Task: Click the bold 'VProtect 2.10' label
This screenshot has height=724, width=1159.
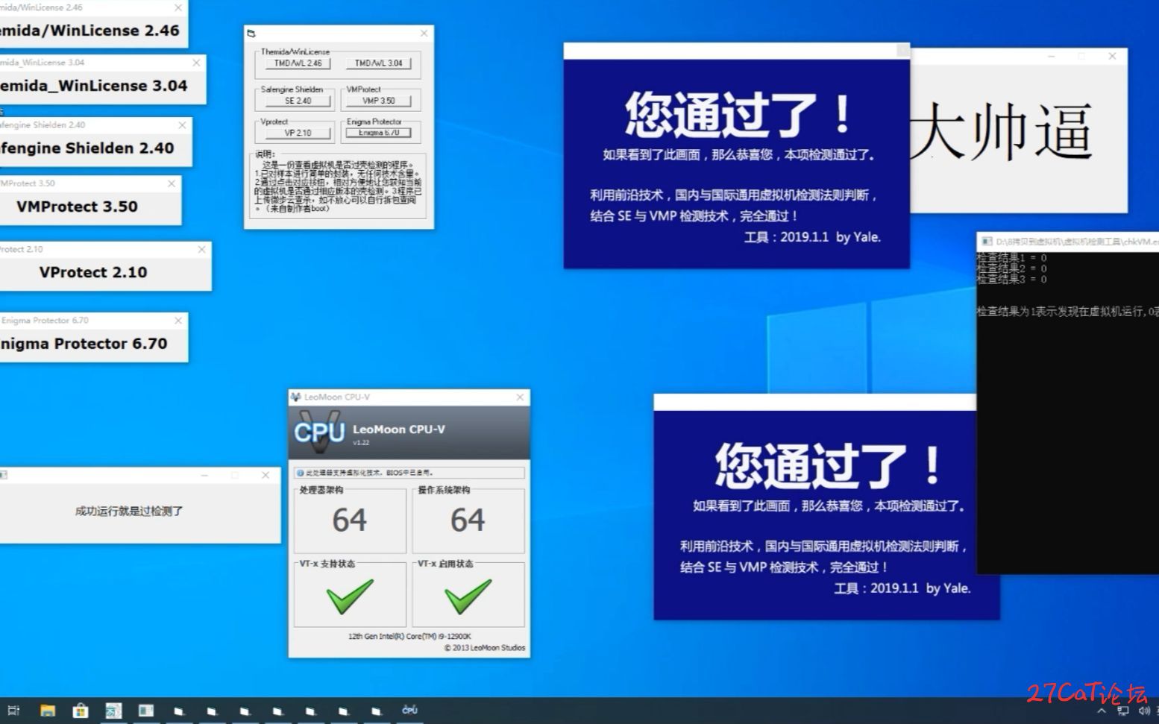Action: pyautogui.click(x=93, y=272)
